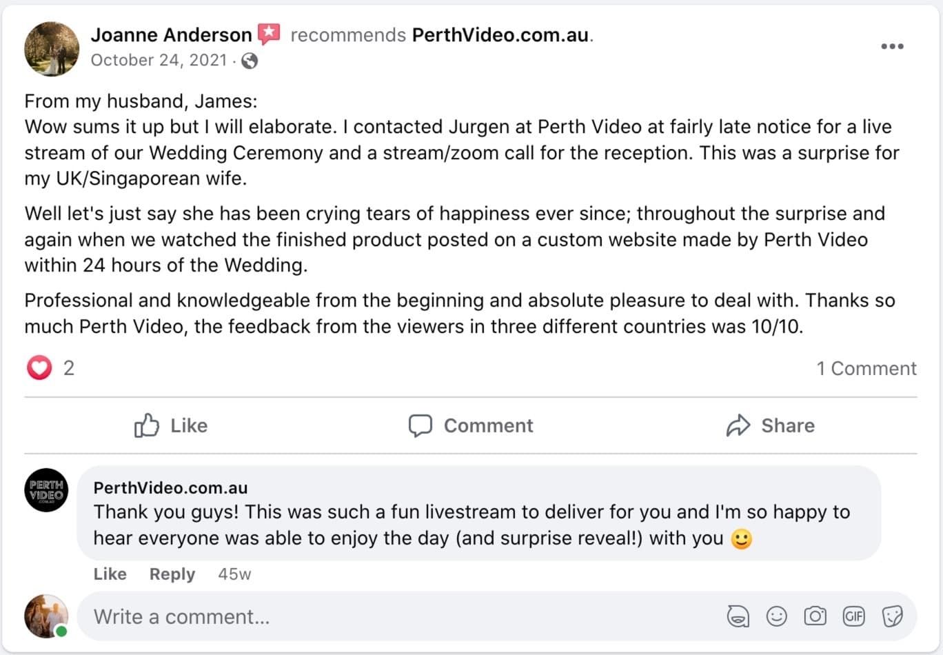943x655 pixels.
Task: Open the emoji picker in comment box
Action: (x=776, y=616)
